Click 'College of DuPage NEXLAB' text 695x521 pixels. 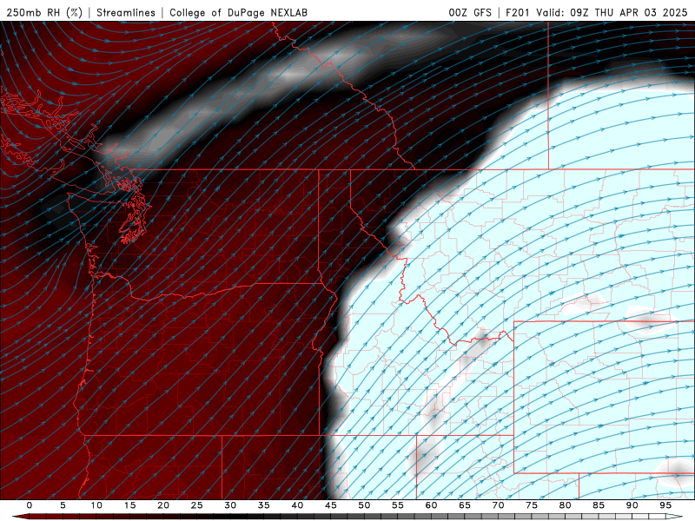(238, 12)
